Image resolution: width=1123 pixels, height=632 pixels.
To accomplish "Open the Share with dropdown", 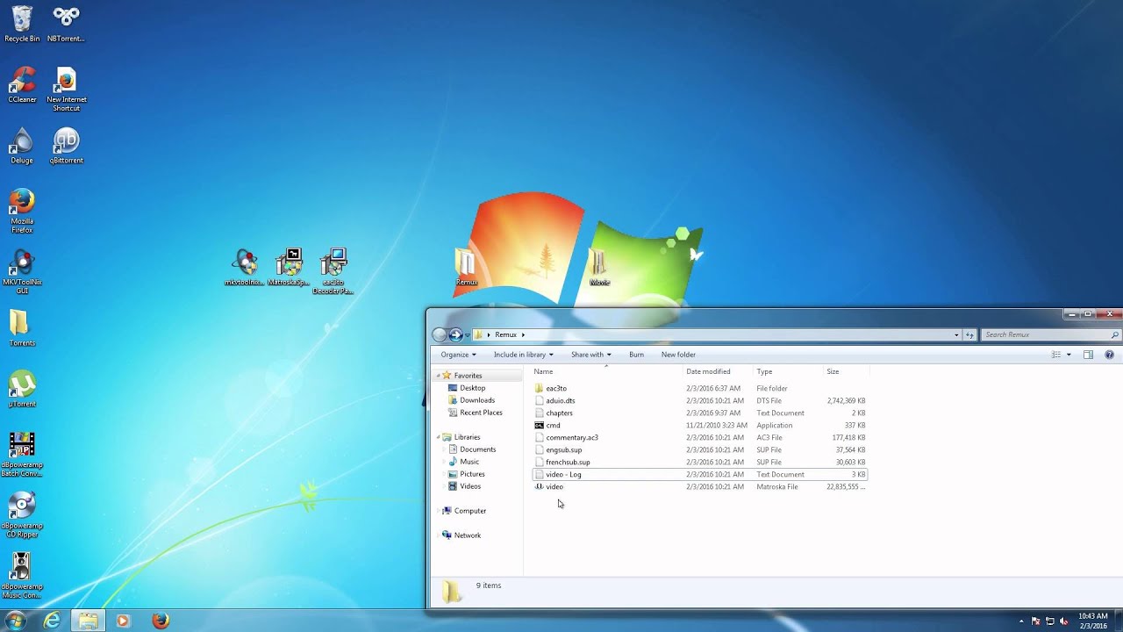I will click(x=590, y=355).
